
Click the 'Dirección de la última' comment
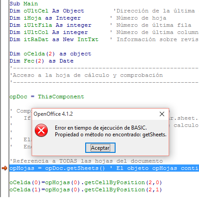click(x=154, y=11)
